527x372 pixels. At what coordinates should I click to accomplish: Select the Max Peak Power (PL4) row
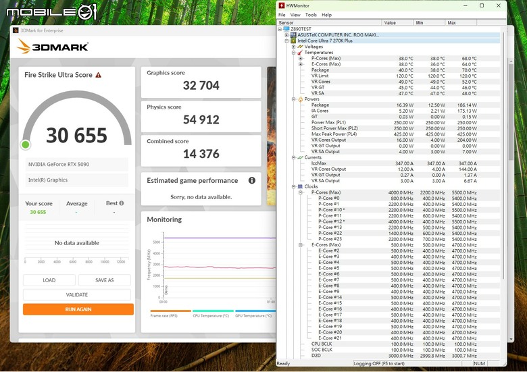click(388, 134)
